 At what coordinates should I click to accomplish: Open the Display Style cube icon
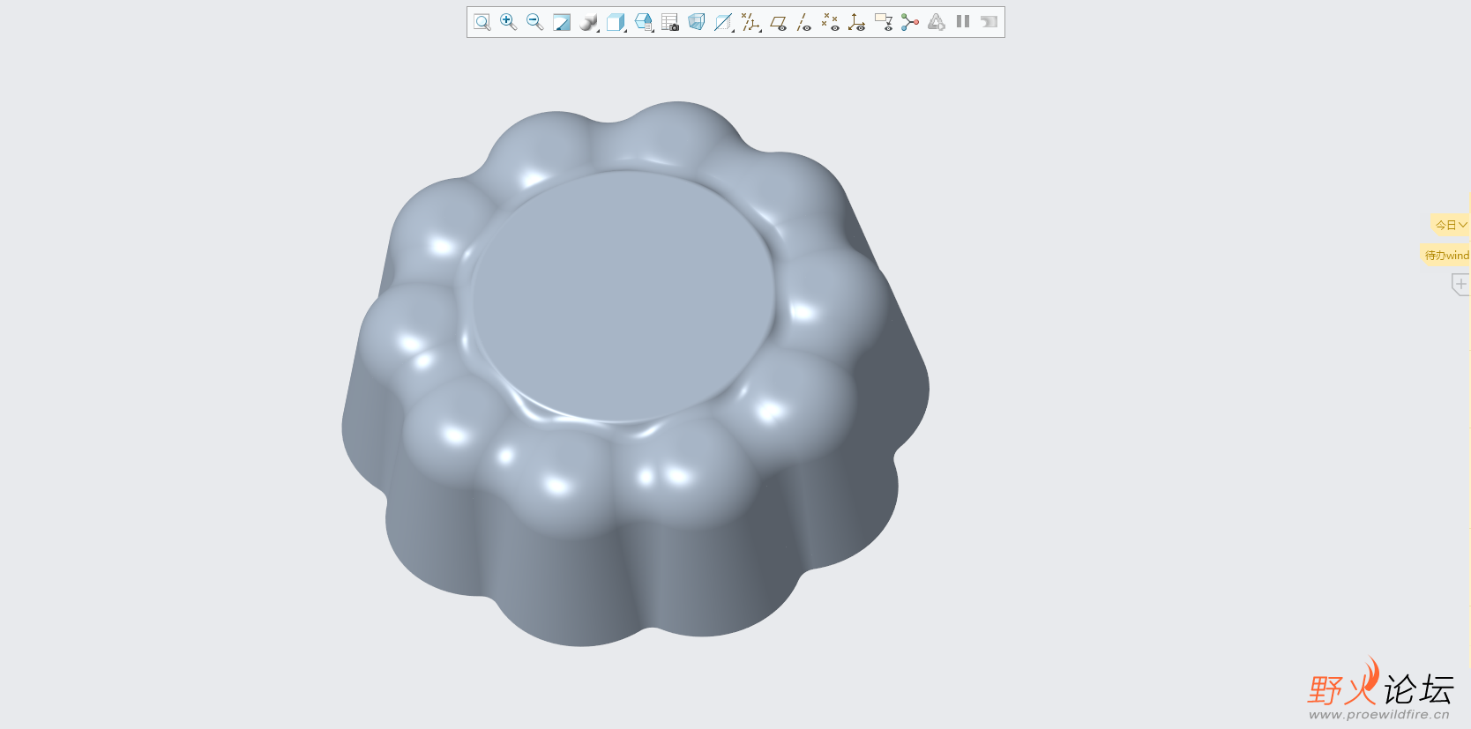point(616,22)
